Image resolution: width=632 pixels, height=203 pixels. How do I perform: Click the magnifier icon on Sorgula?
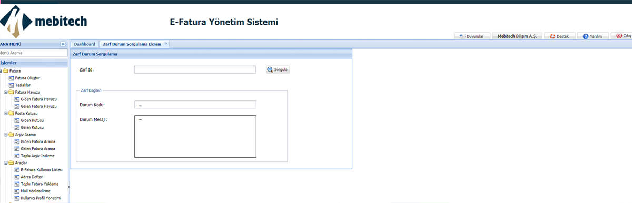(270, 69)
